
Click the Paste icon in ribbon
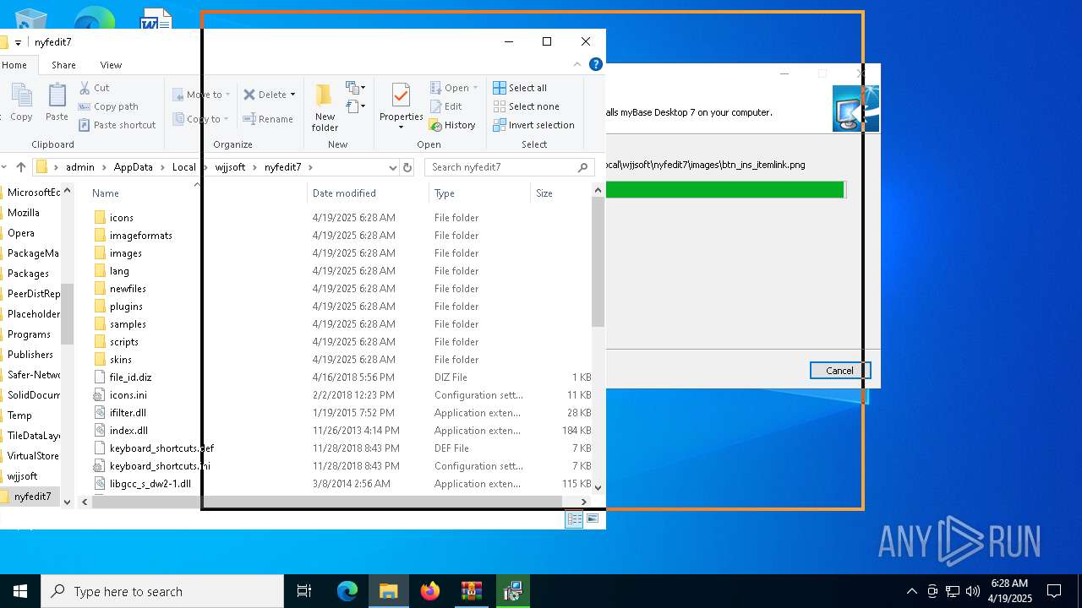pyautogui.click(x=57, y=103)
